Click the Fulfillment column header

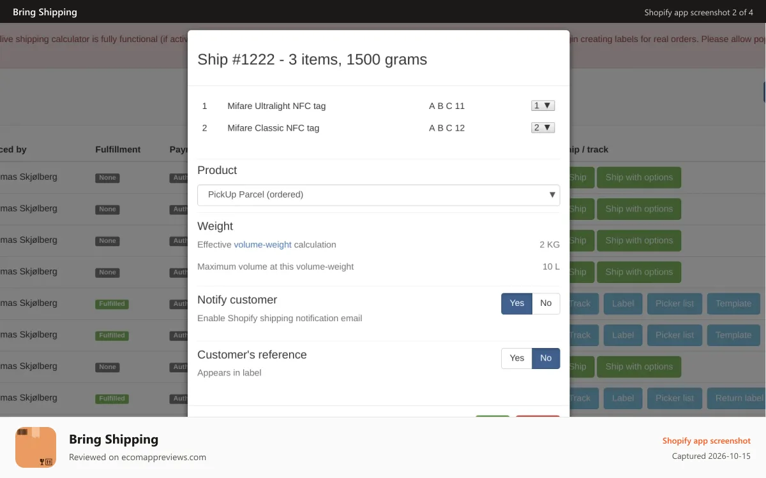118,149
